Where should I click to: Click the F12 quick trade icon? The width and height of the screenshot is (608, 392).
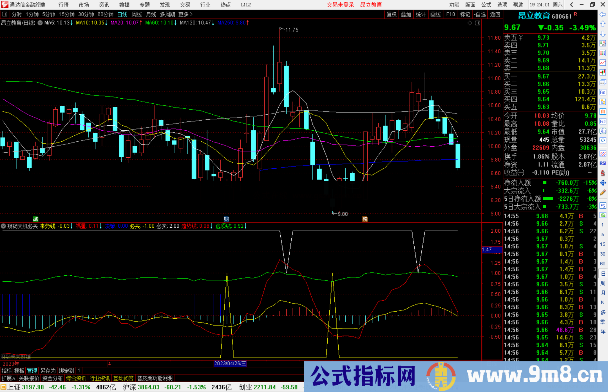(x=603, y=122)
